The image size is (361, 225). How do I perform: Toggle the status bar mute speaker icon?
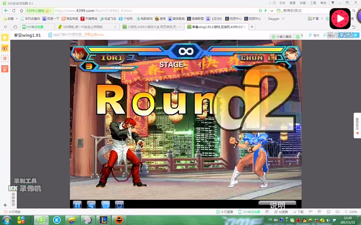point(337,212)
